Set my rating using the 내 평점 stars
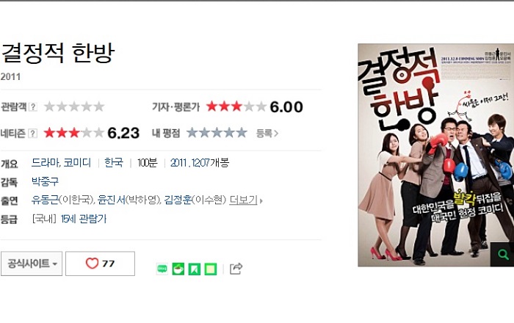The width and height of the screenshot is (514, 323). pos(217,133)
